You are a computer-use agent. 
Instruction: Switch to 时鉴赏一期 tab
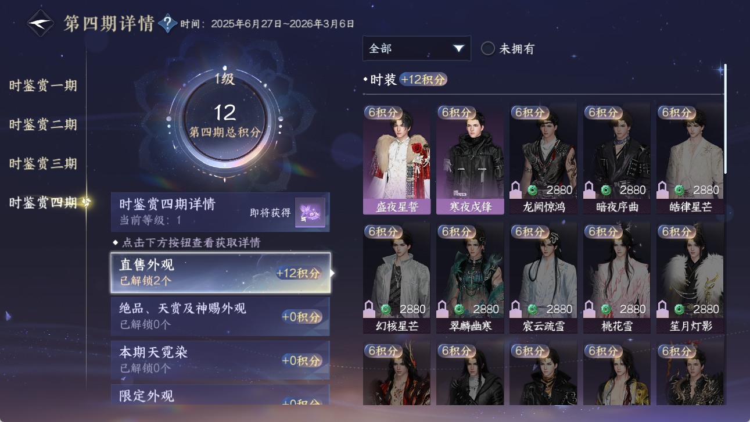click(x=43, y=85)
